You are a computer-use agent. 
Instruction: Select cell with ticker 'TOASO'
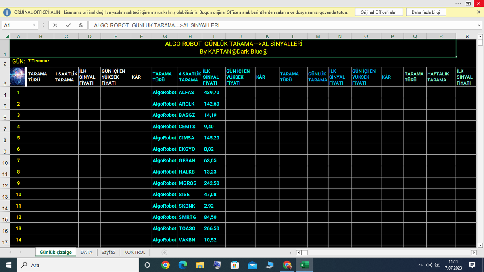(190, 228)
